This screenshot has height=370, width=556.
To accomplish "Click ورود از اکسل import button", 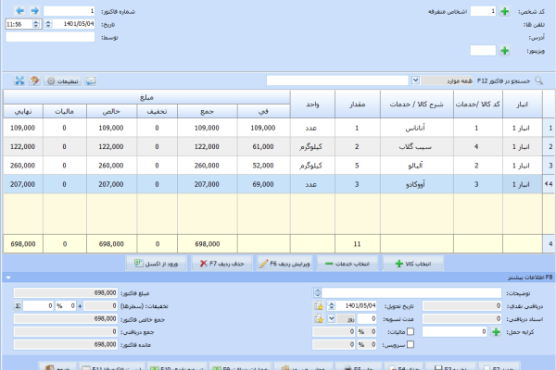I will click(x=157, y=264).
